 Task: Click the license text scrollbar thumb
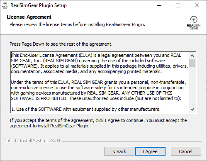[192, 63]
